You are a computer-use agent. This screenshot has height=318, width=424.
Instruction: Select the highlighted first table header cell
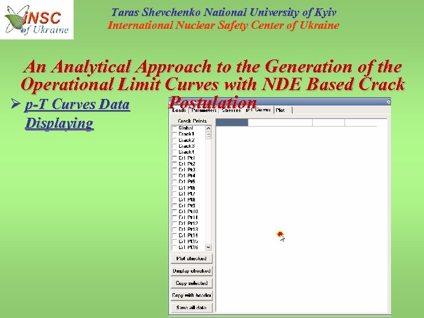(232, 122)
